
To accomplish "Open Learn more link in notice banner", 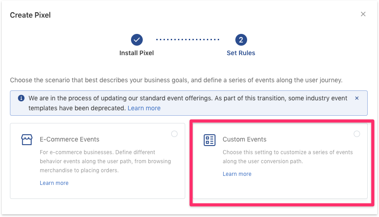I will pos(144,108).
